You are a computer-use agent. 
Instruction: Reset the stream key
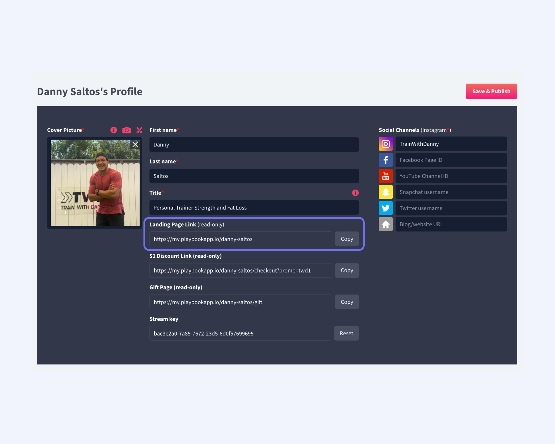346,333
